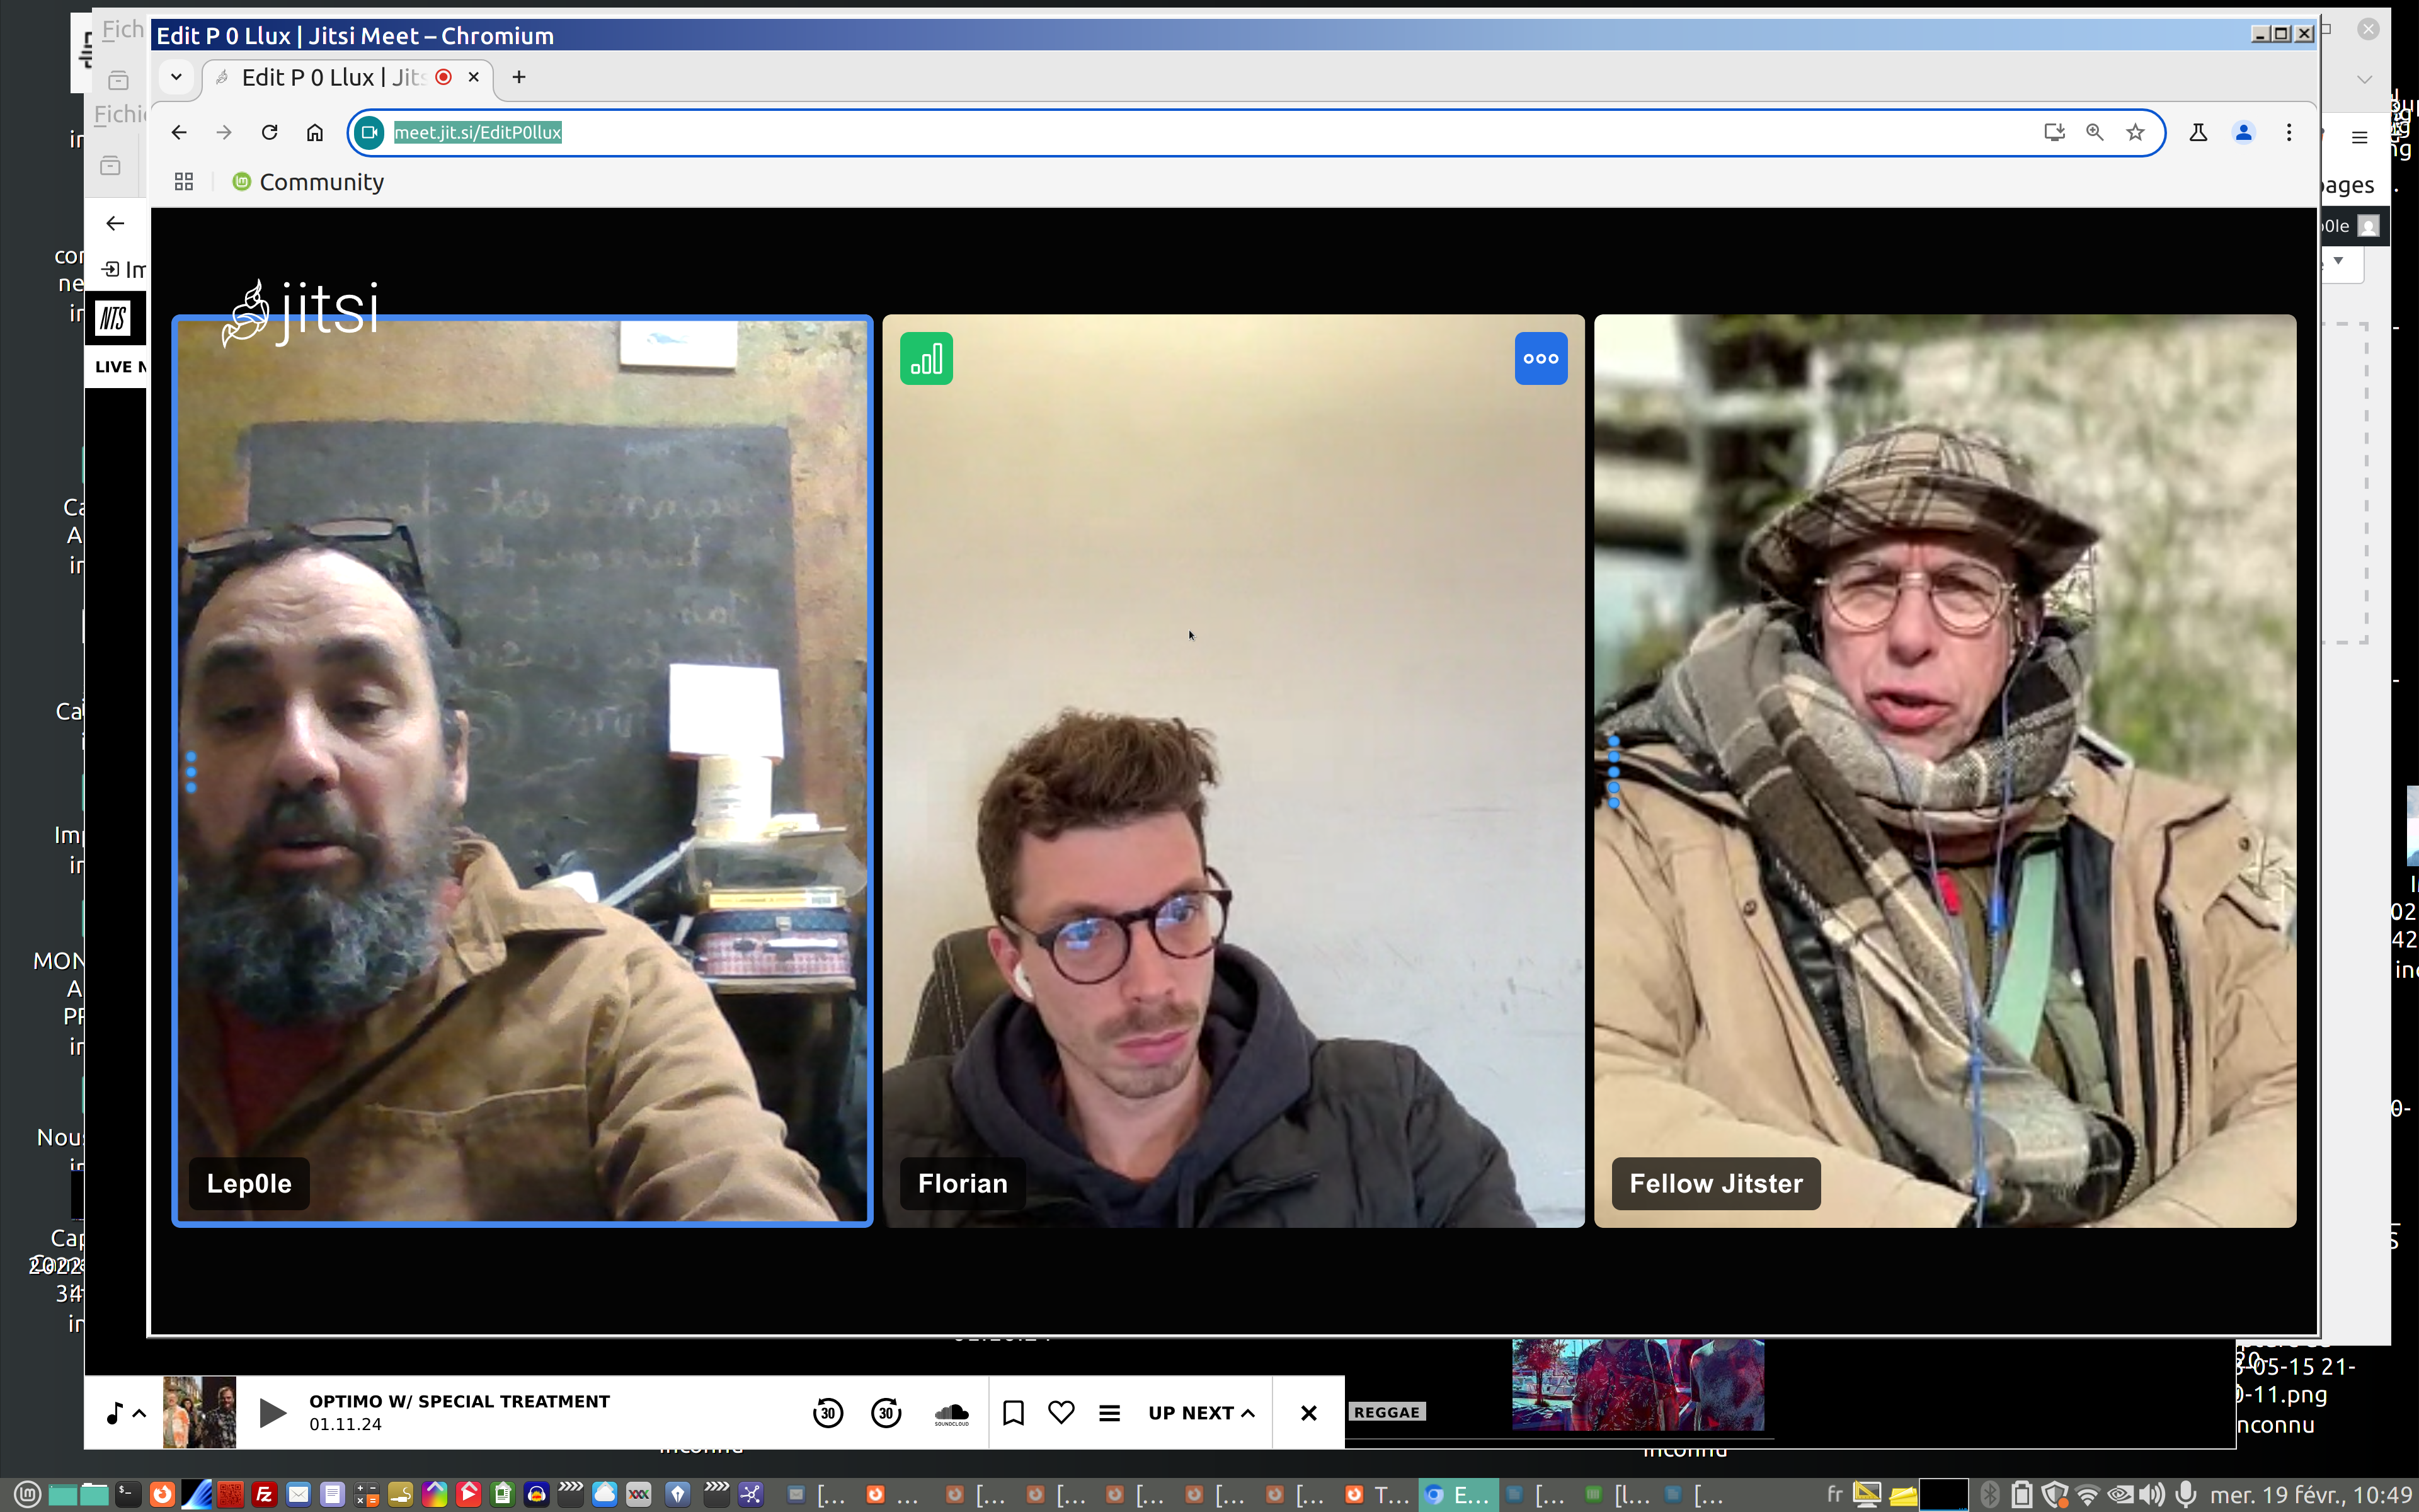Image resolution: width=2419 pixels, height=1512 pixels.
Task: Expand the UP NEXT list
Action: [x=1201, y=1412]
